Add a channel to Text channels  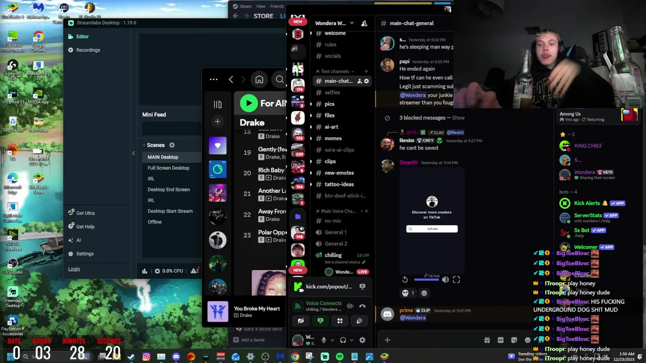pyautogui.click(x=366, y=72)
